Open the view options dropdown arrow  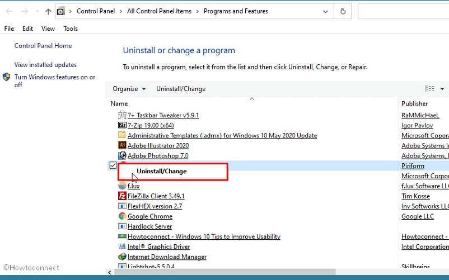(x=442, y=89)
